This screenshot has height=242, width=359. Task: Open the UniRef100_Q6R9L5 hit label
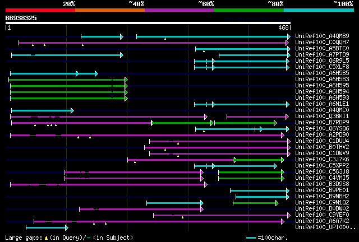tap(322, 61)
